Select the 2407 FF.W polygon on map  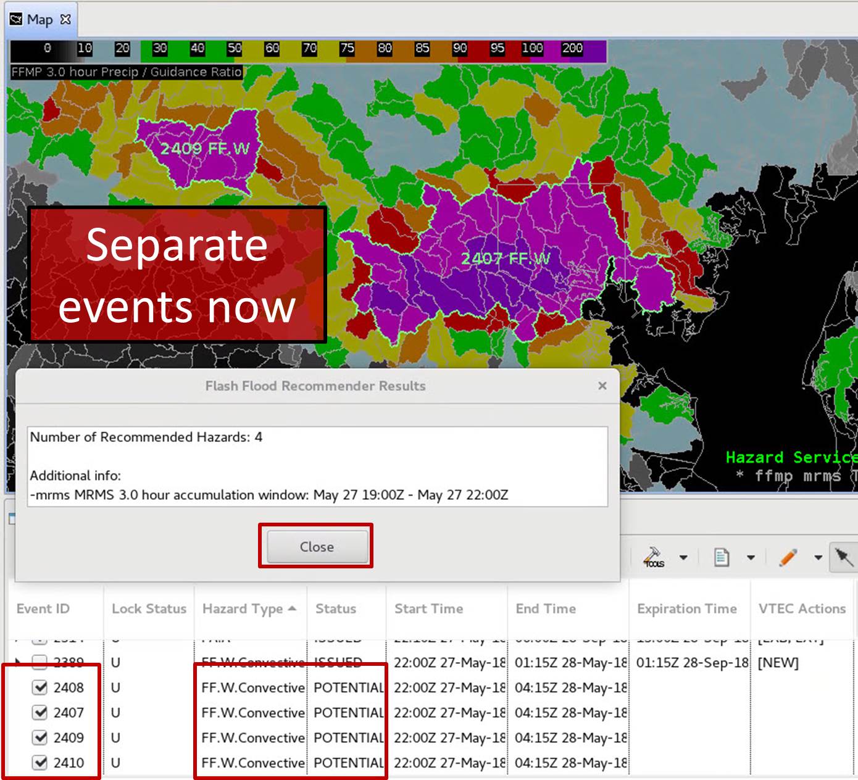(505, 259)
